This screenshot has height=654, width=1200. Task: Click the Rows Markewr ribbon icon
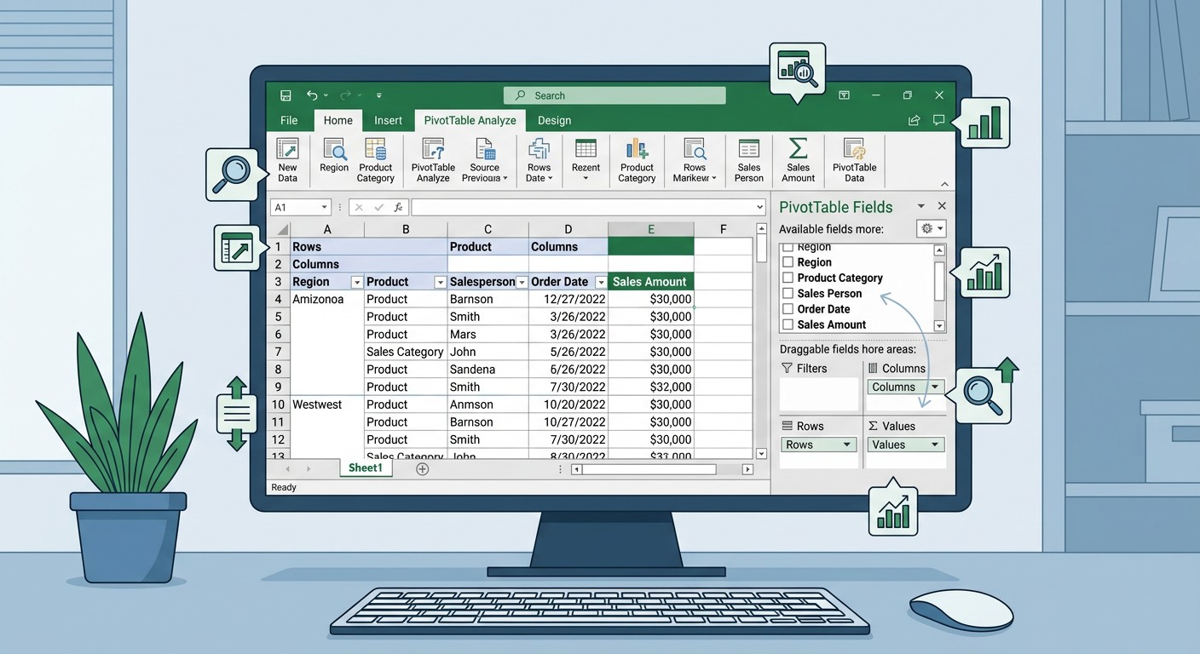coord(695,148)
